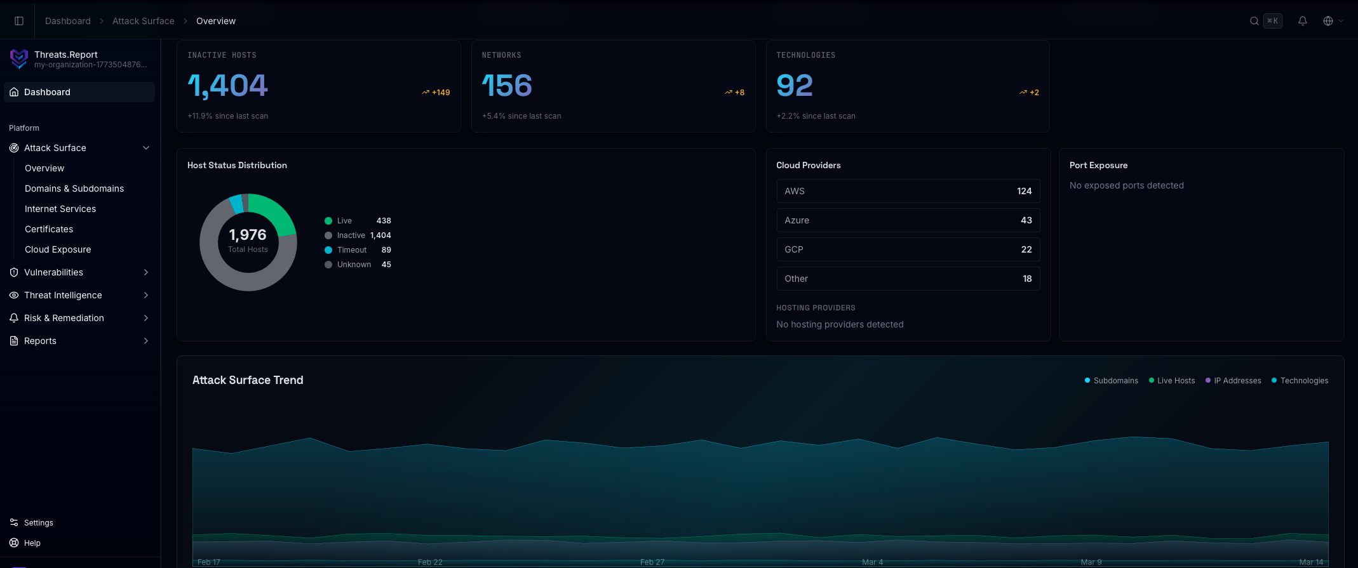Click the Risk & Remediation bell icon
Screen dimensions: 1358x568
point(14,318)
